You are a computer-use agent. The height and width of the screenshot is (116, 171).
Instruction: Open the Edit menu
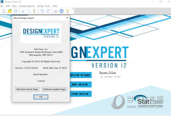click(8, 6)
